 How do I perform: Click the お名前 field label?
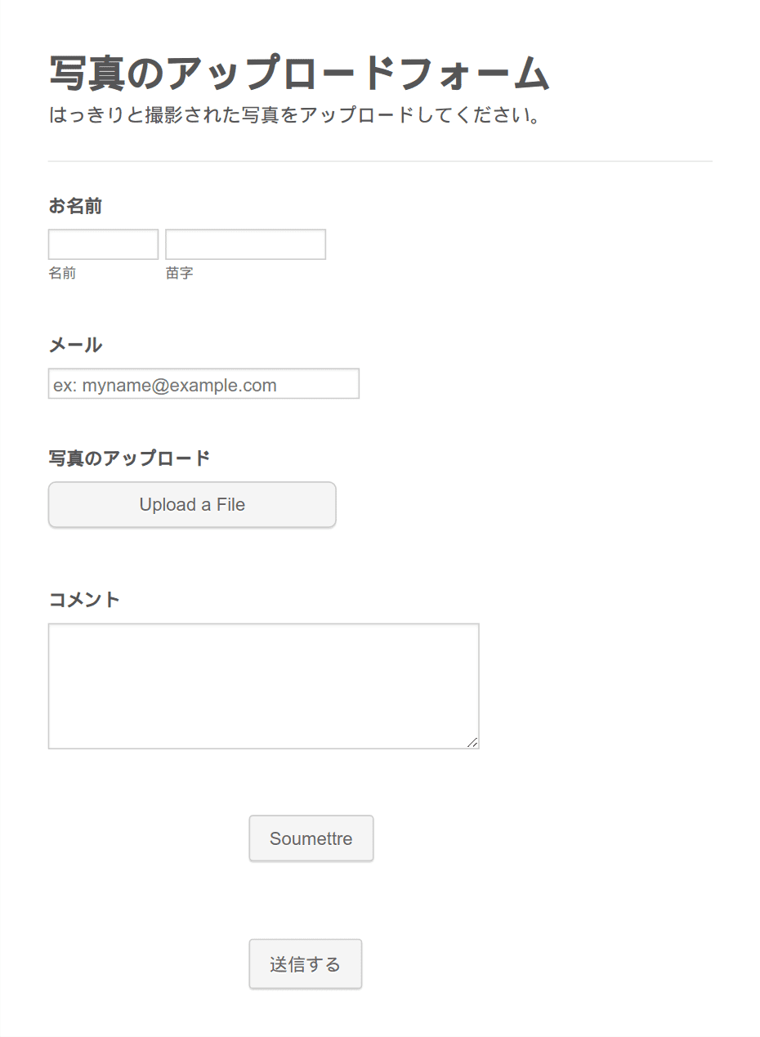(x=75, y=206)
